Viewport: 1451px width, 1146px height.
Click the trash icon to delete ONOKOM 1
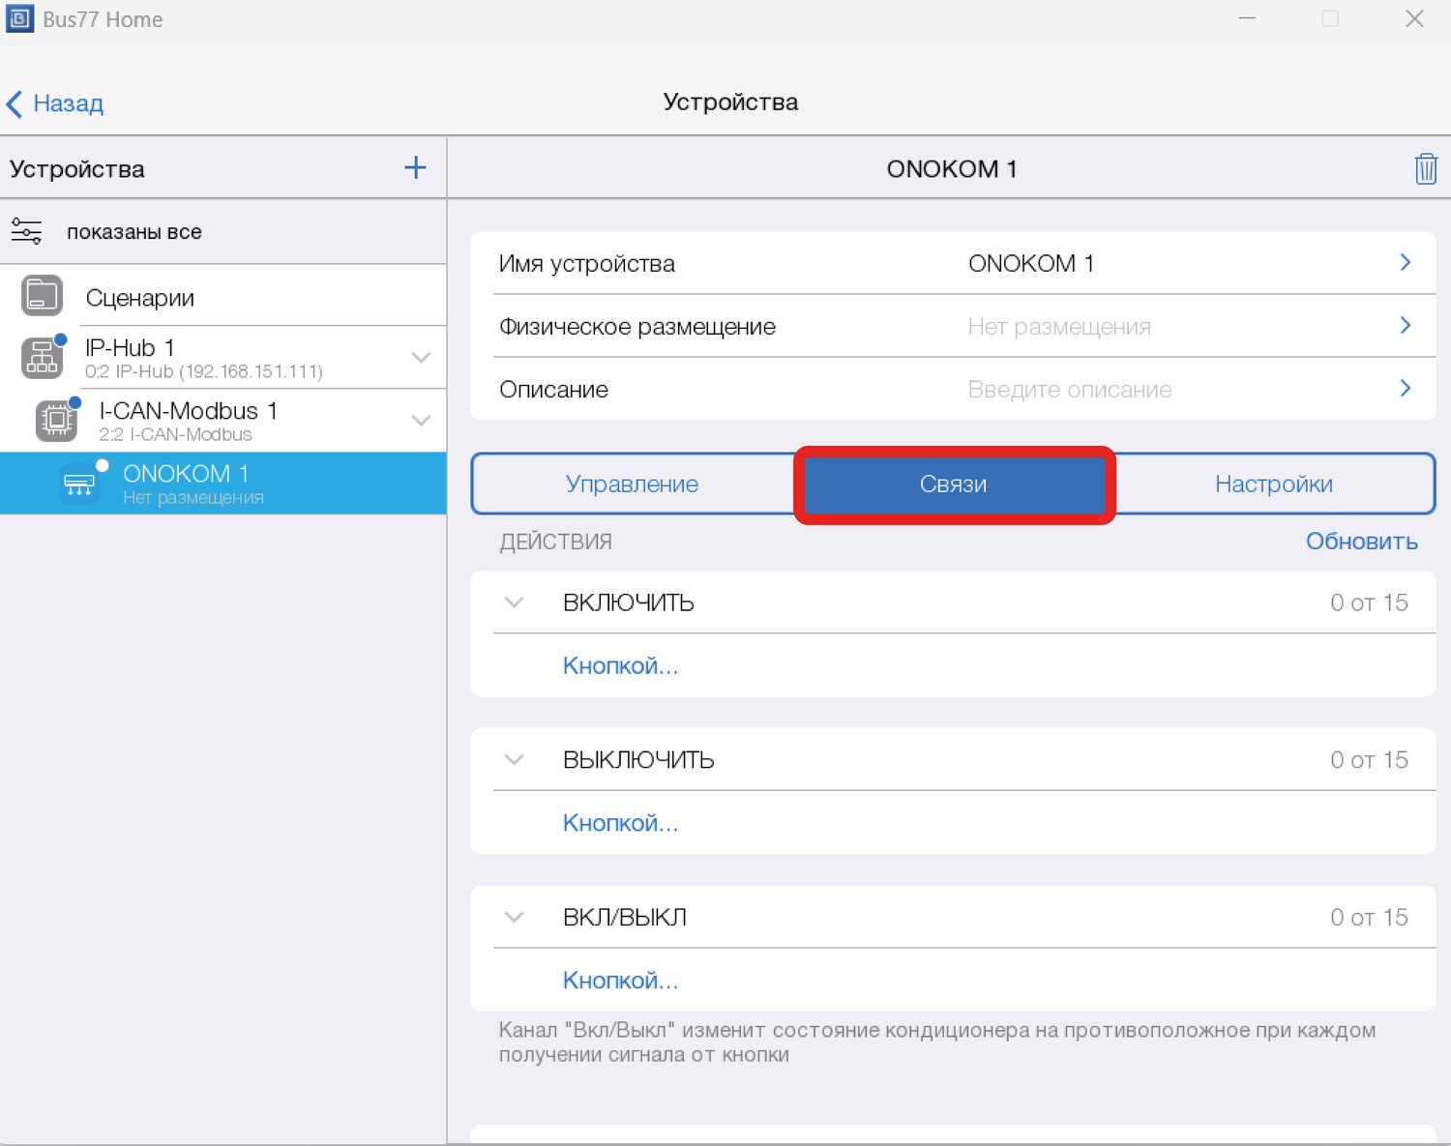pyautogui.click(x=1425, y=169)
